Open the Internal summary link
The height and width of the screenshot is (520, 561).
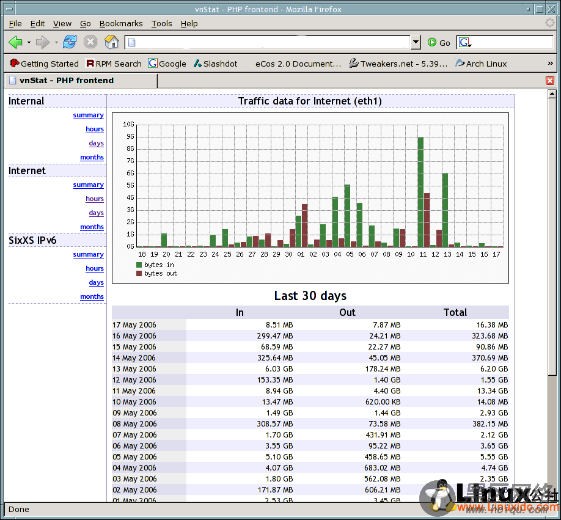89,115
